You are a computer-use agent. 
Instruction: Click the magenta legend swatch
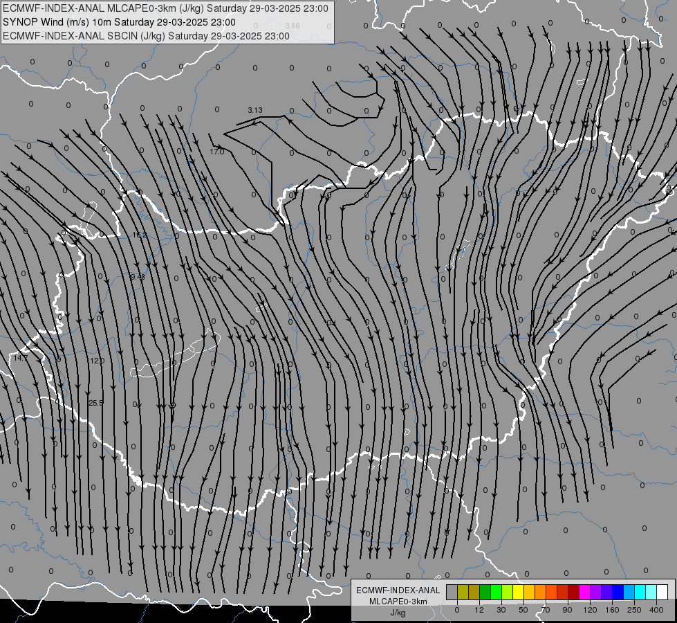[x=585, y=592]
